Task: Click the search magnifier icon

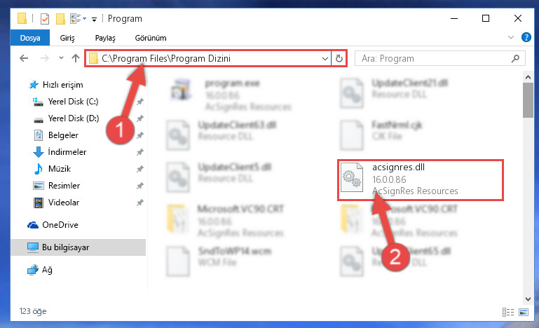Action: 515,58
